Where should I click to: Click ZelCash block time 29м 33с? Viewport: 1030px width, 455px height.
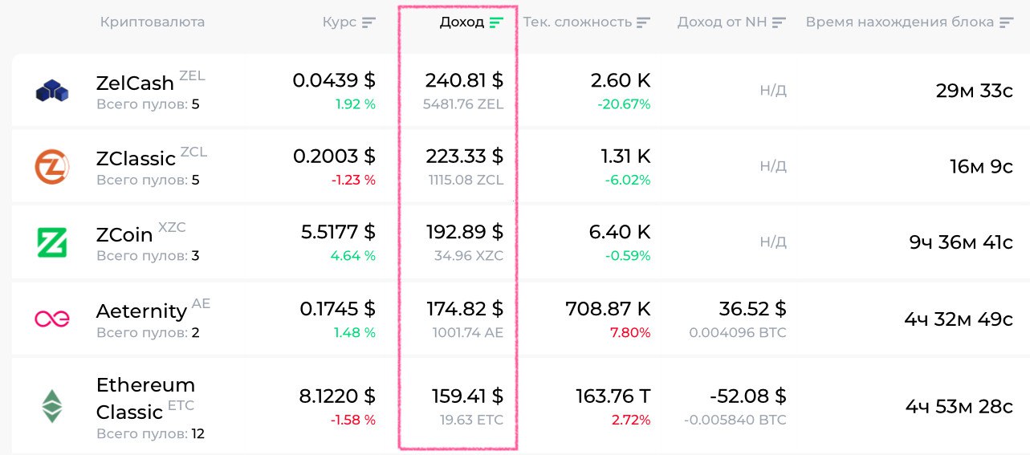(974, 91)
